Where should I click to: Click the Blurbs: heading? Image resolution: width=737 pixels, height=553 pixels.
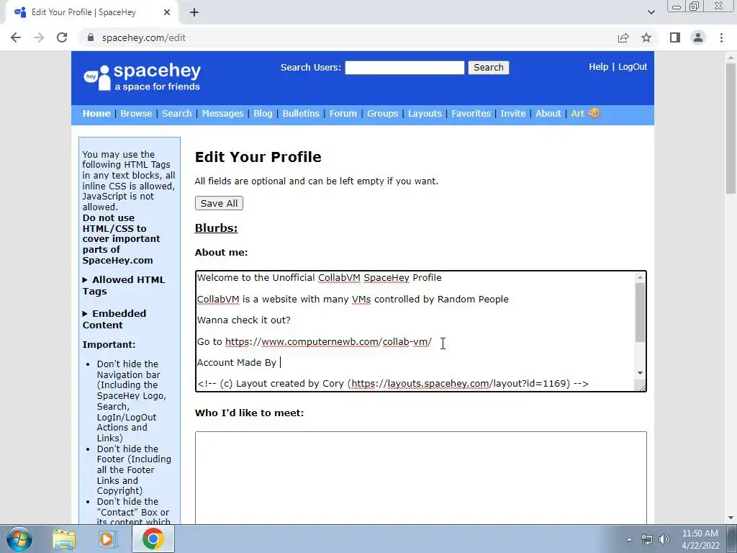(x=216, y=228)
